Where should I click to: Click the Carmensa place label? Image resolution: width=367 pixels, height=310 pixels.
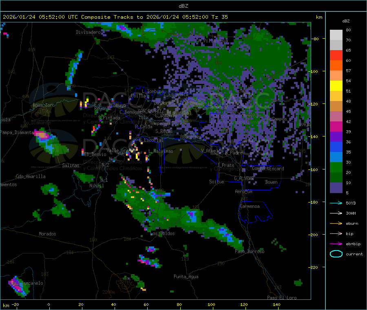tap(250, 206)
